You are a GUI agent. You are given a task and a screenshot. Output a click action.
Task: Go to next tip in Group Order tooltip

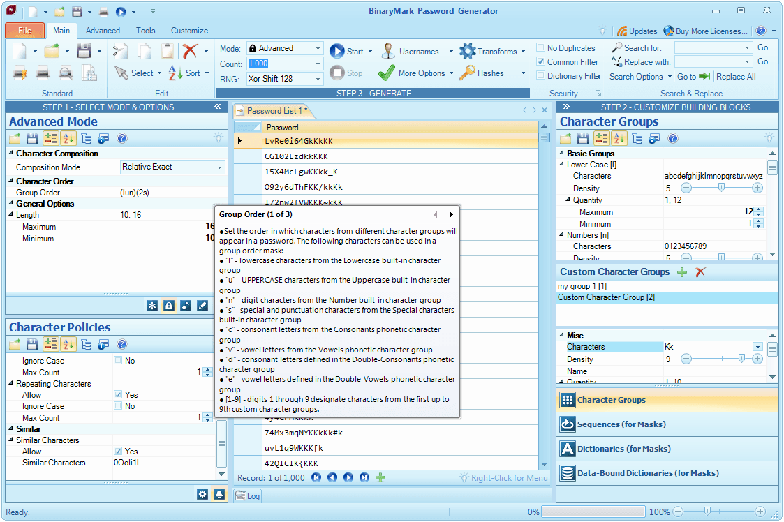[451, 214]
